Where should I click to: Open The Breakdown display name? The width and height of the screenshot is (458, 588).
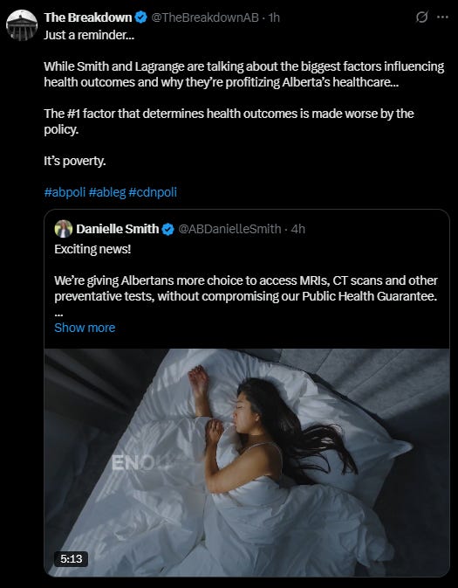[x=88, y=17]
